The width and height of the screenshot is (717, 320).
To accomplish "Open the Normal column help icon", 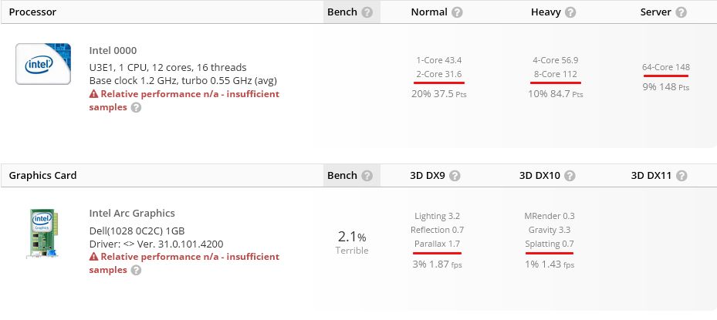I will pyautogui.click(x=457, y=12).
